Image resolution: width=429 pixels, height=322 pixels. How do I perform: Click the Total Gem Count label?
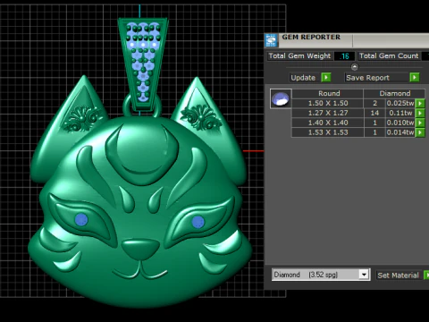(389, 55)
